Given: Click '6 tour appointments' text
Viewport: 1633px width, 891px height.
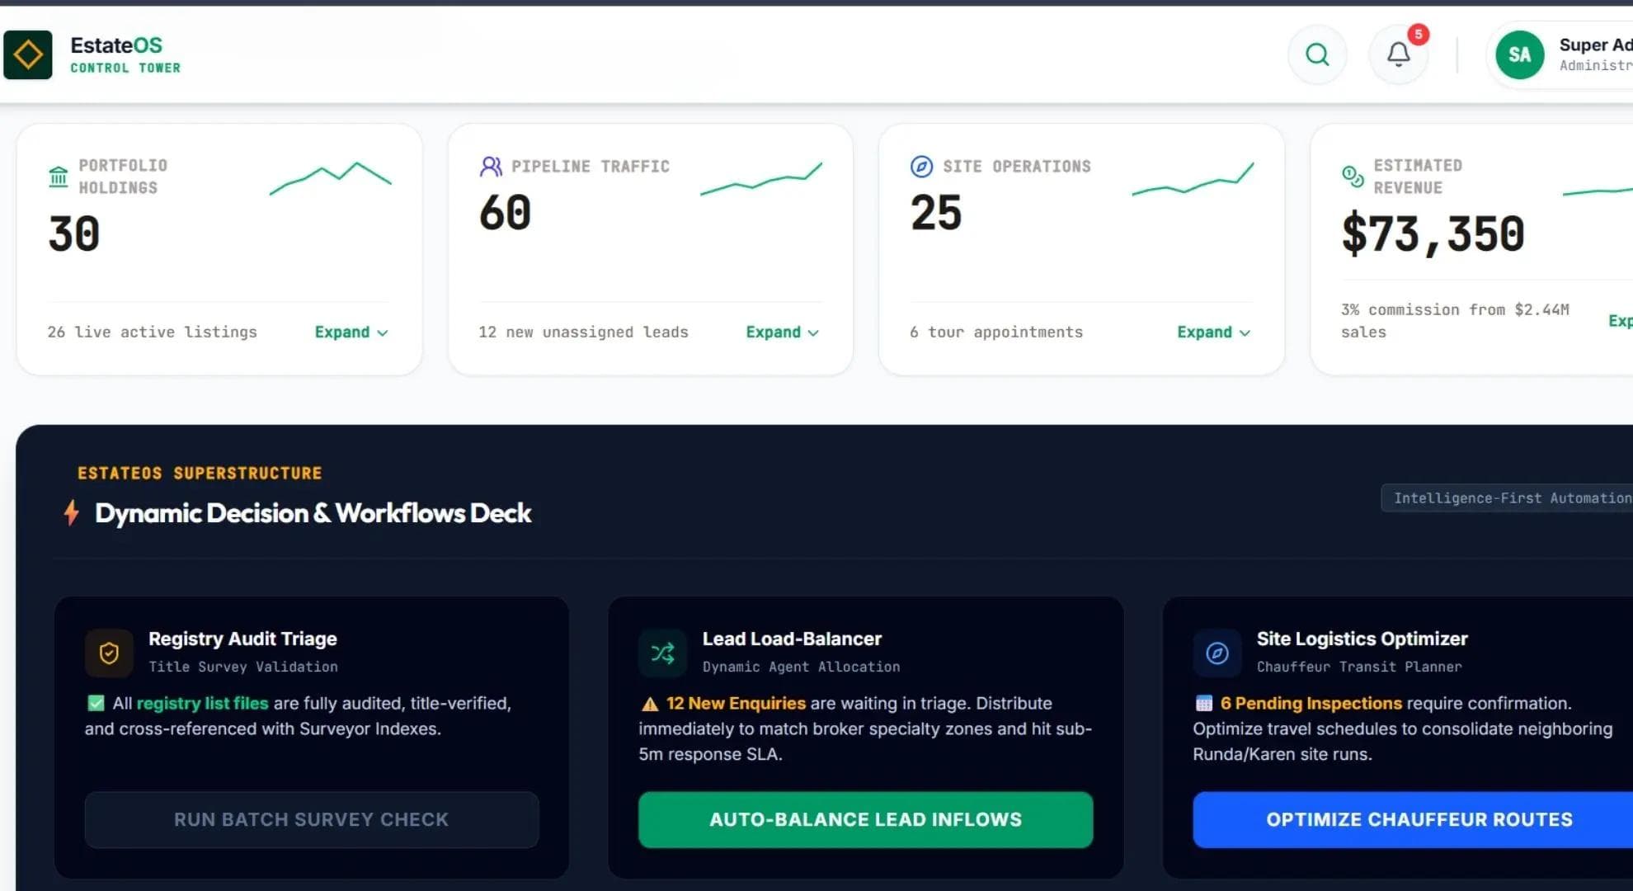Looking at the screenshot, I should (996, 332).
